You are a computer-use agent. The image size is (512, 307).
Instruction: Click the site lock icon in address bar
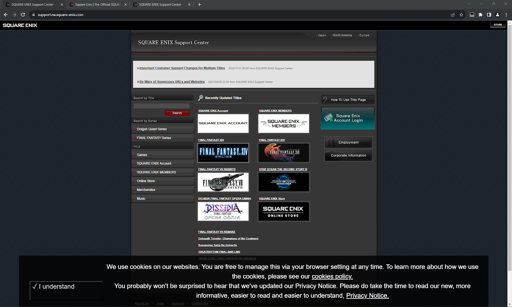pyautogui.click(x=34, y=15)
